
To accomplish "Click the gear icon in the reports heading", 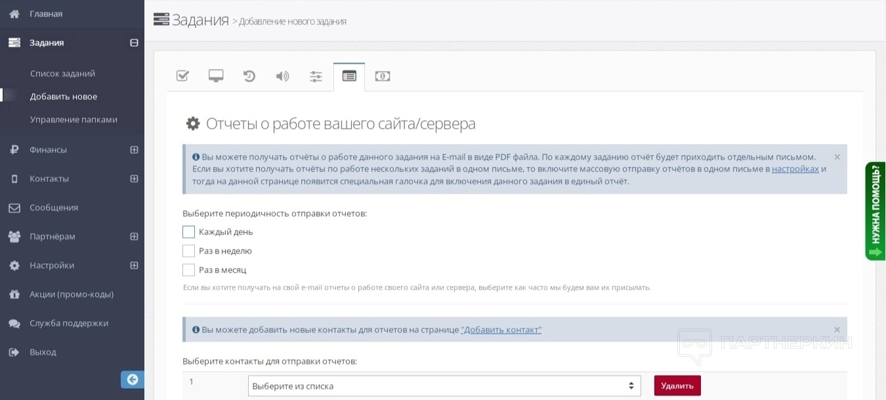I will pos(193,123).
